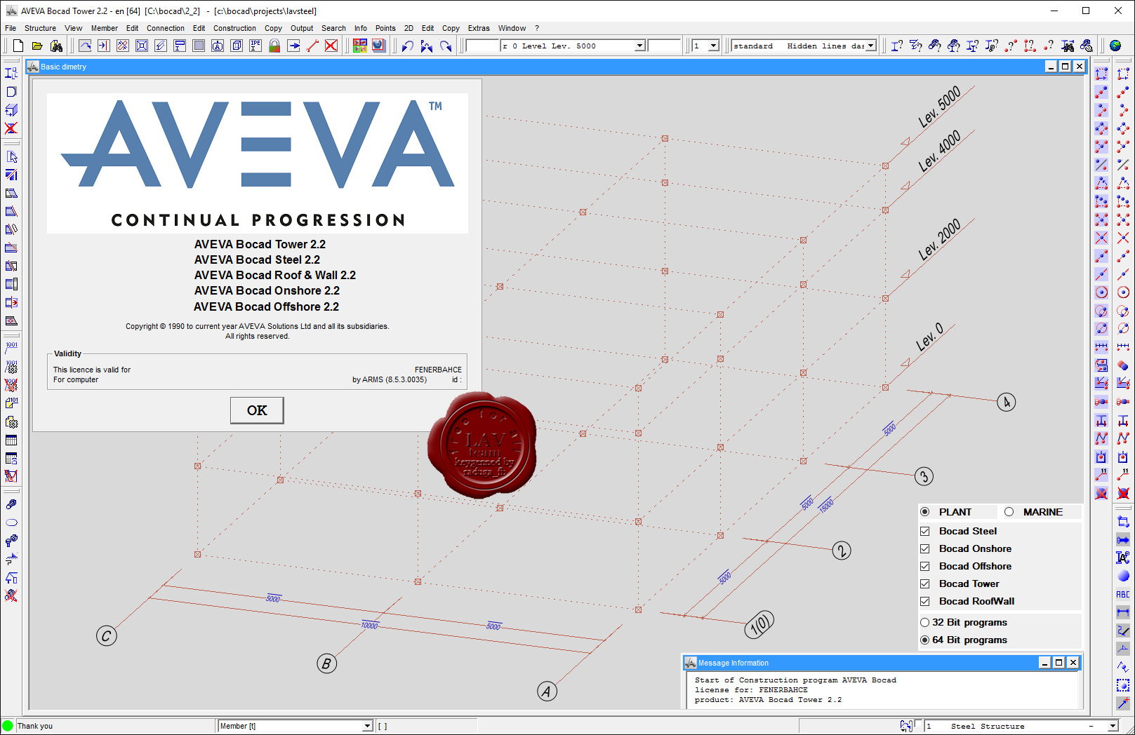The width and height of the screenshot is (1135, 735).
Task: Click the green status circle
Action: tap(8, 726)
